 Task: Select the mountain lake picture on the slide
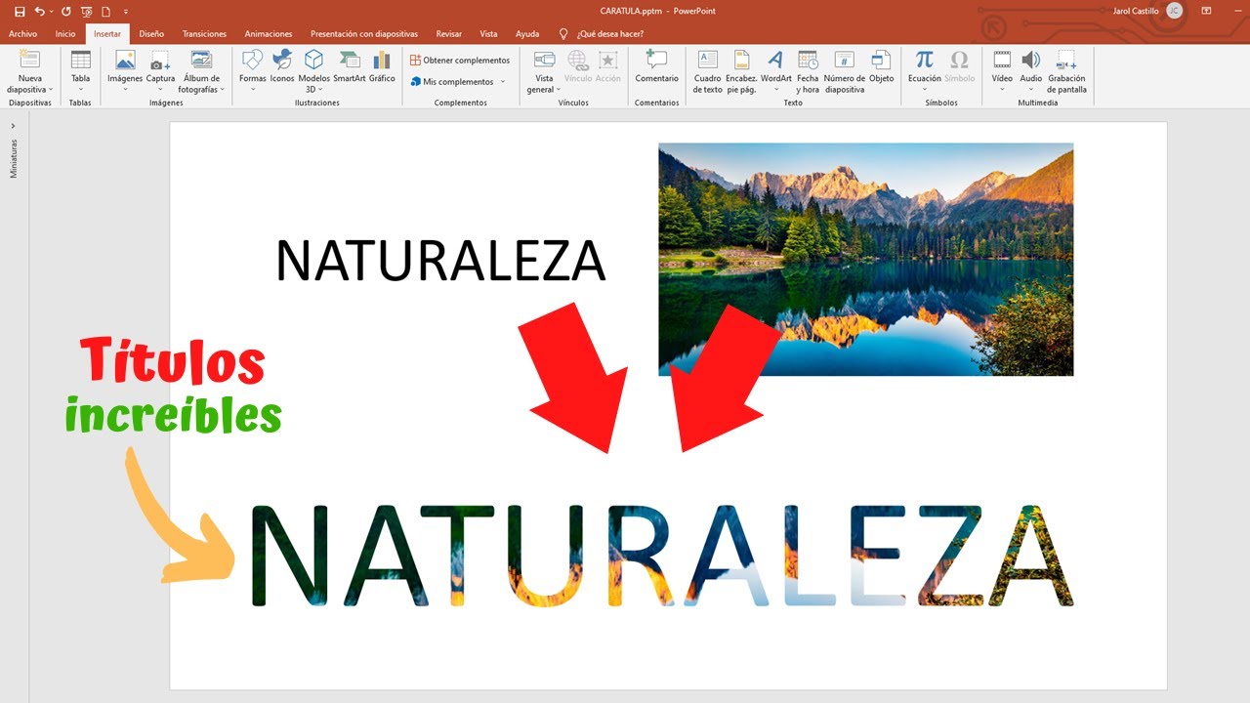[x=866, y=260]
